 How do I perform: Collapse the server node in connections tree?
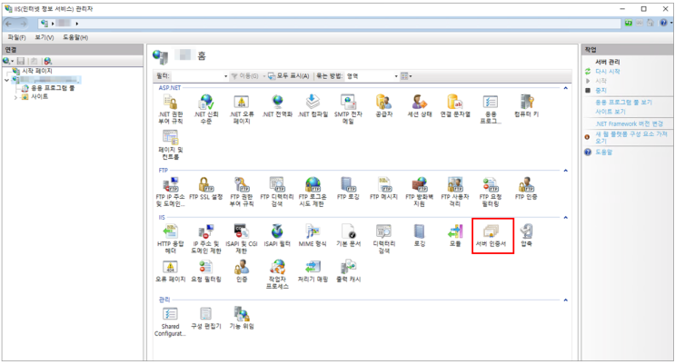(7, 80)
